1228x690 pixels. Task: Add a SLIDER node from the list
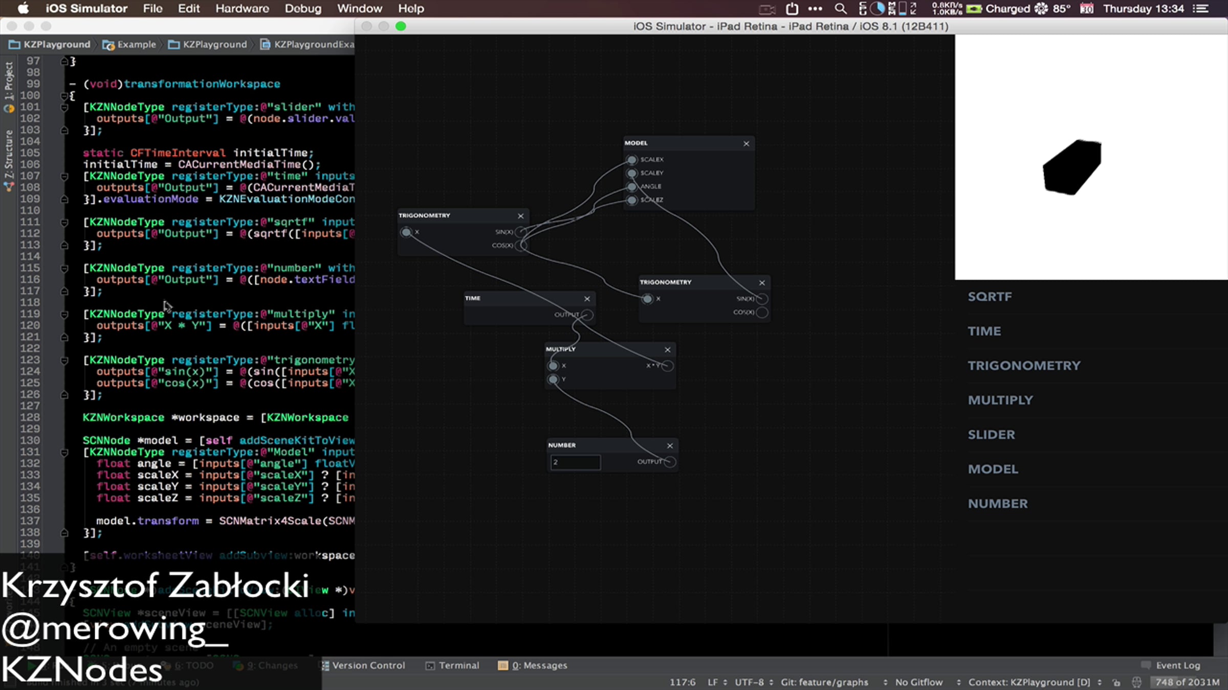point(1091,434)
